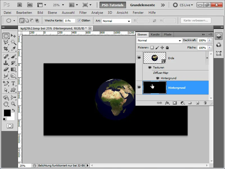Viewport: 225px width, 169px height.
Task: Switch to the Kanäle tab
Action: point(155,34)
